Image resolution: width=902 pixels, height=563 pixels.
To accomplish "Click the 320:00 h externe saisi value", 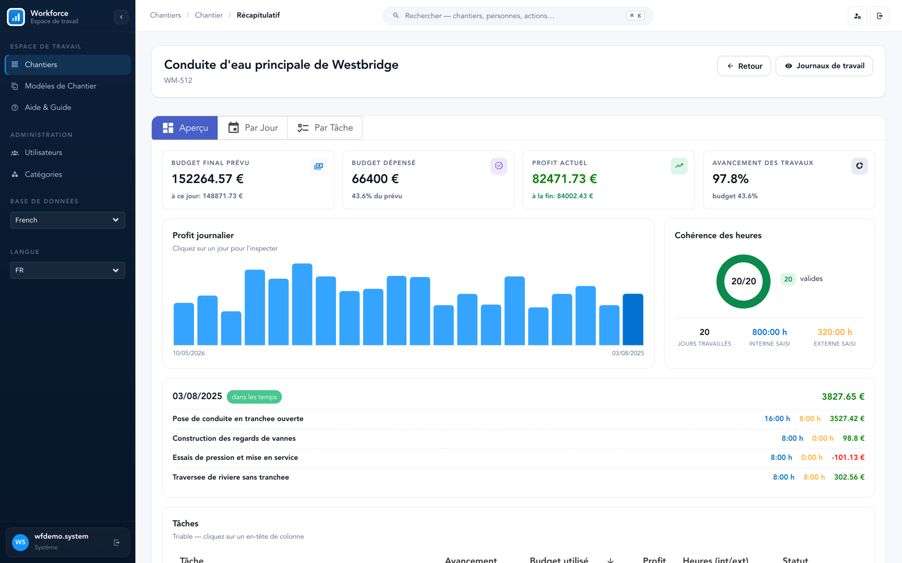I will (x=834, y=332).
